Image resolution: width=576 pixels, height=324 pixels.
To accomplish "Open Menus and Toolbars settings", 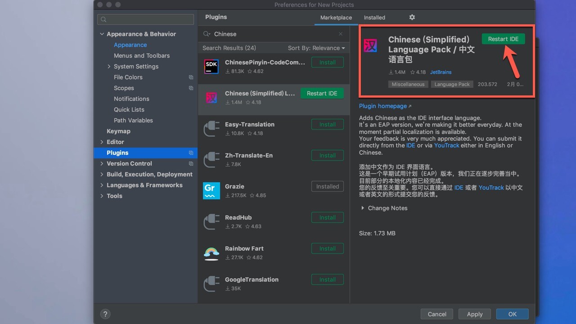I will point(142,56).
